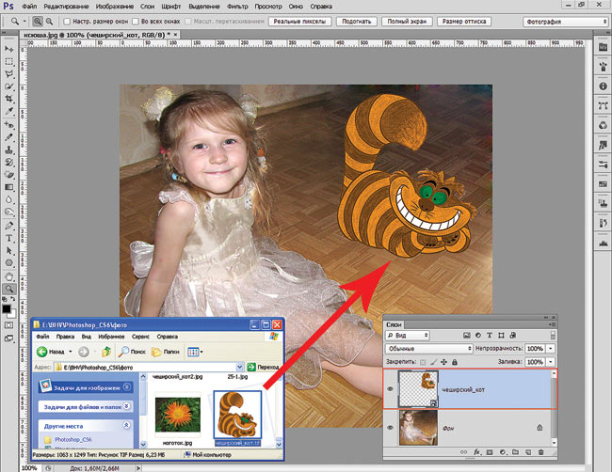Screen dimensions: 612x472
Task: Select the Quick Selection tool
Action: click(x=9, y=87)
